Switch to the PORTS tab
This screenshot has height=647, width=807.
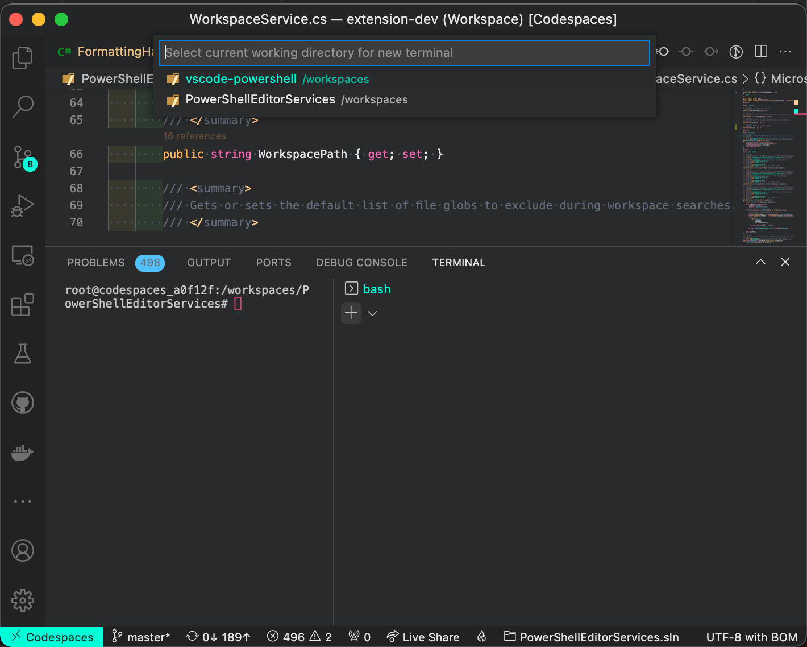[x=273, y=262]
